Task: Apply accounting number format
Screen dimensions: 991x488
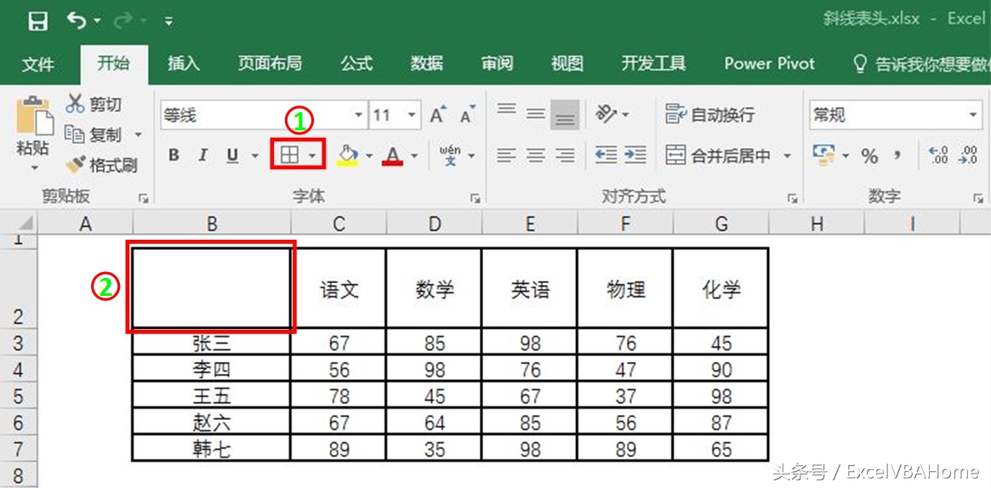Action: (x=823, y=156)
